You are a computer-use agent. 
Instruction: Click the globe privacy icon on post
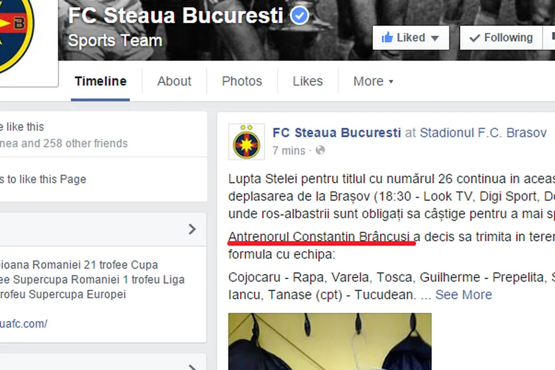pyautogui.click(x=320, y=151)
